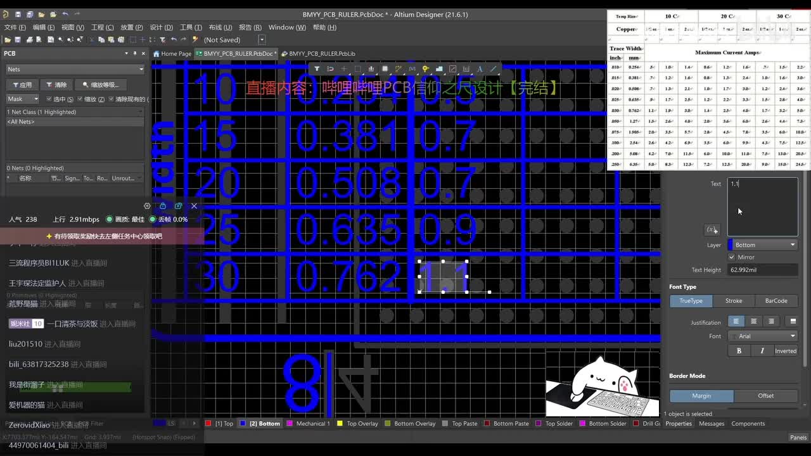Image resolution: width=811 pixels, height=456 pixels.
Task: Open the LS layer set selector
Action: (x=165, y=423)
